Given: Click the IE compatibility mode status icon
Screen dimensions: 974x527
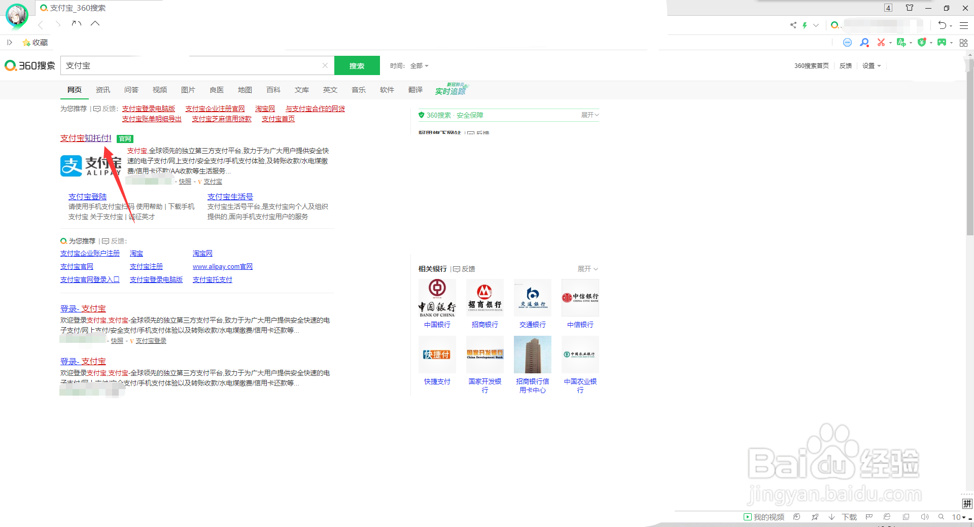Looking at the screenshot, I should 887,517.
